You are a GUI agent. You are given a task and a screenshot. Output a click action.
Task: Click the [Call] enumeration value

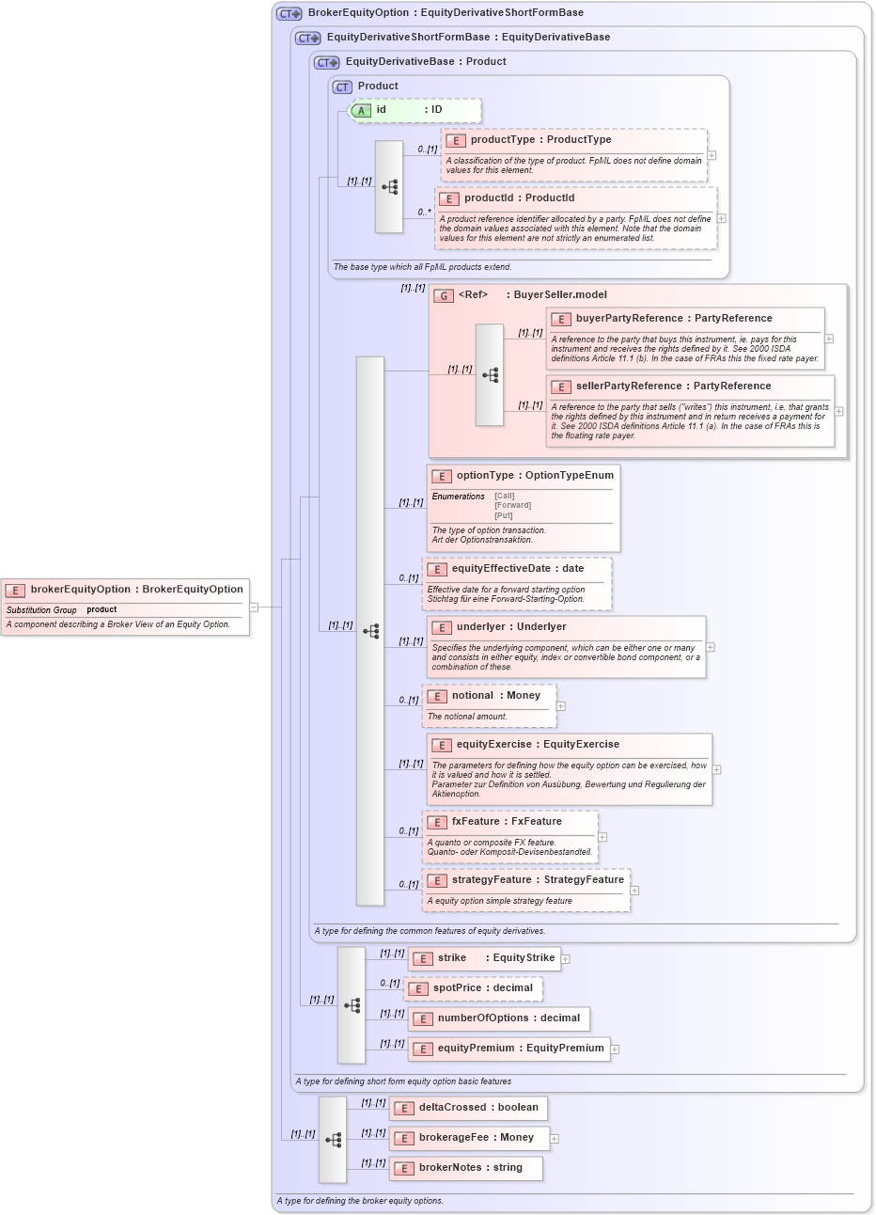click(505, 496)
